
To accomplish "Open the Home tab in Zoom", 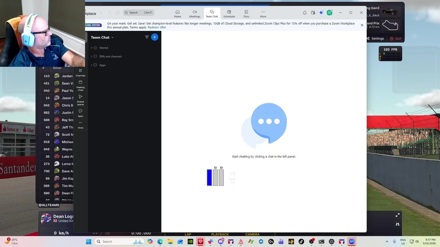I will (177, 14).
